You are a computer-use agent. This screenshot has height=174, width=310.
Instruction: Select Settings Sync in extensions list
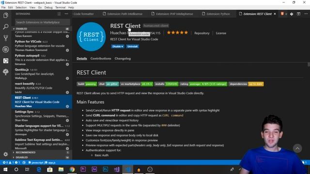click(42, 116)
